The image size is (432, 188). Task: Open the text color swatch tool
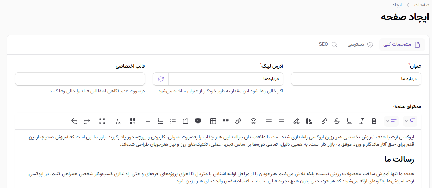click(x=309, y=121)
